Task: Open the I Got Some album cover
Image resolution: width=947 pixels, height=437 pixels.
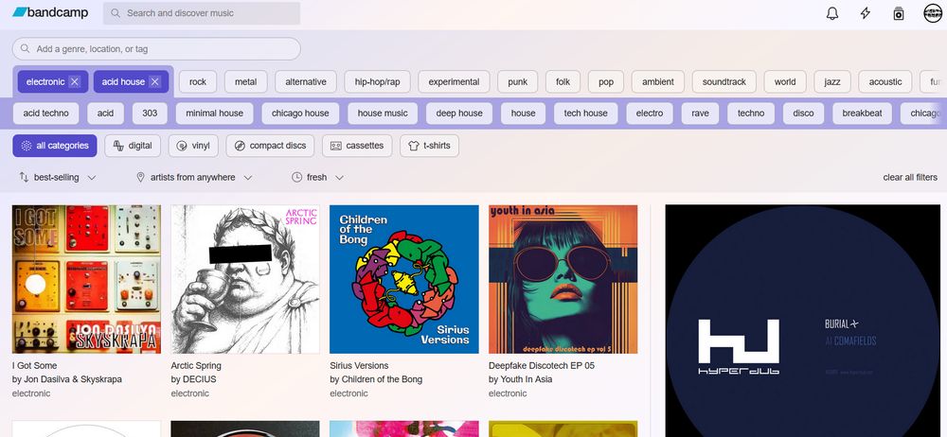Action: (86, 279)
